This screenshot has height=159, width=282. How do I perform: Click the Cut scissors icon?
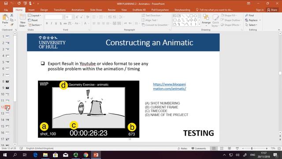point(12,15)
